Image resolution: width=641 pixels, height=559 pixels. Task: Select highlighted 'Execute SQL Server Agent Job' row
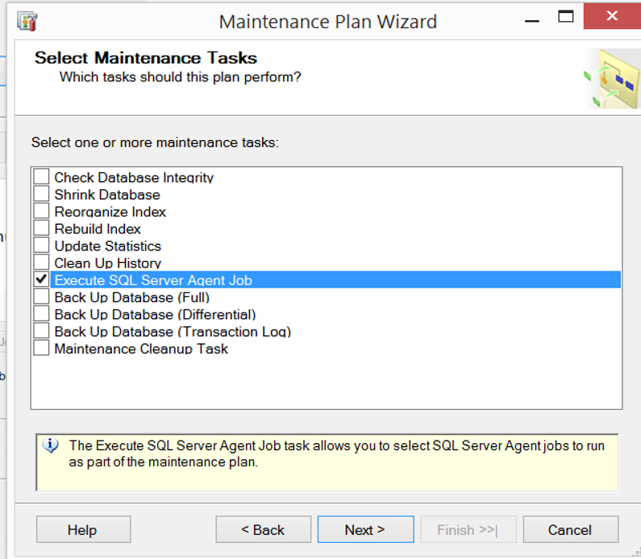coord(335,279)
